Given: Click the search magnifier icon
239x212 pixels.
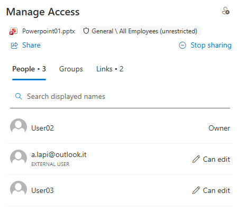Looking at the screenshot, I should (19, 96).
